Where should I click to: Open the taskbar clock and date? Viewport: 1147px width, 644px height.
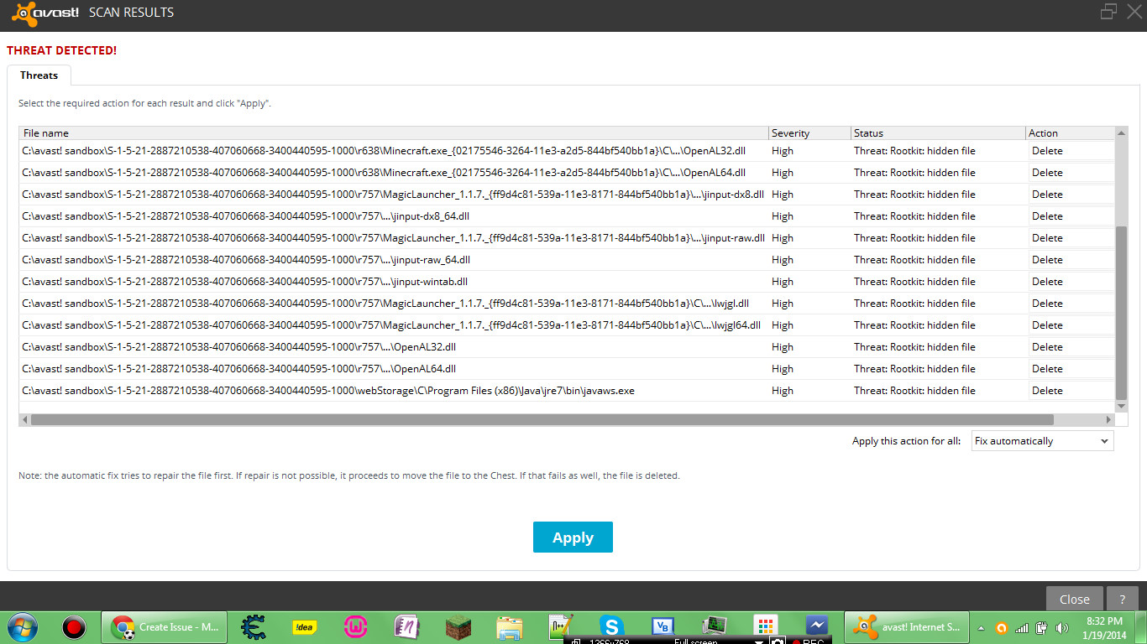pos(1103,627)
